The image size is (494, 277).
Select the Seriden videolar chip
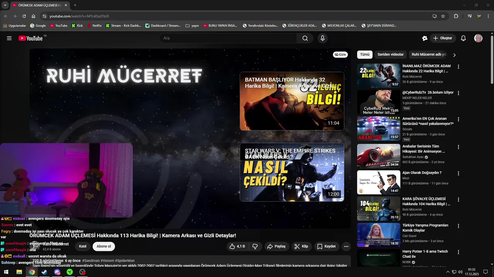(391, 55)
